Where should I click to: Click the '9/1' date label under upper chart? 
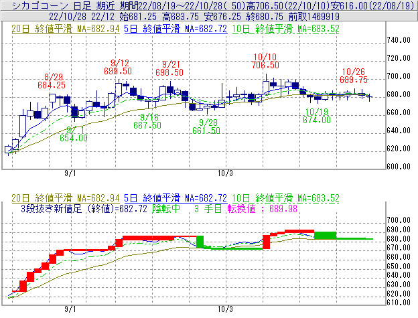(70, 173)
